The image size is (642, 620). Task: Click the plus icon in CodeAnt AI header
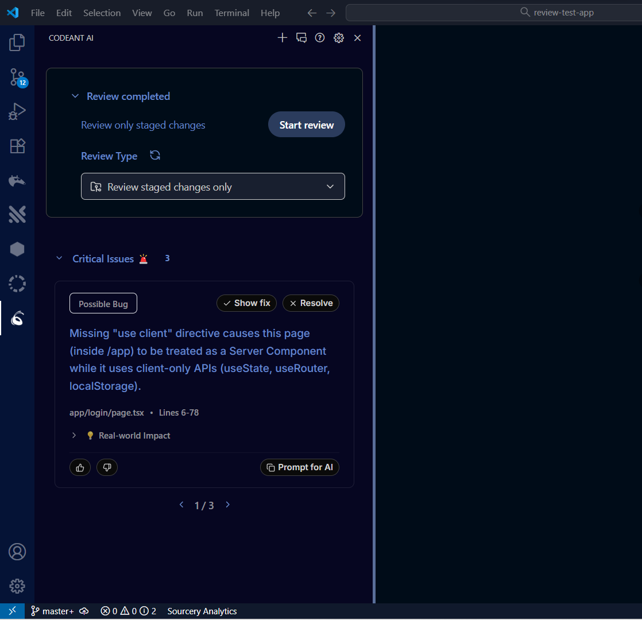point(282,38)
